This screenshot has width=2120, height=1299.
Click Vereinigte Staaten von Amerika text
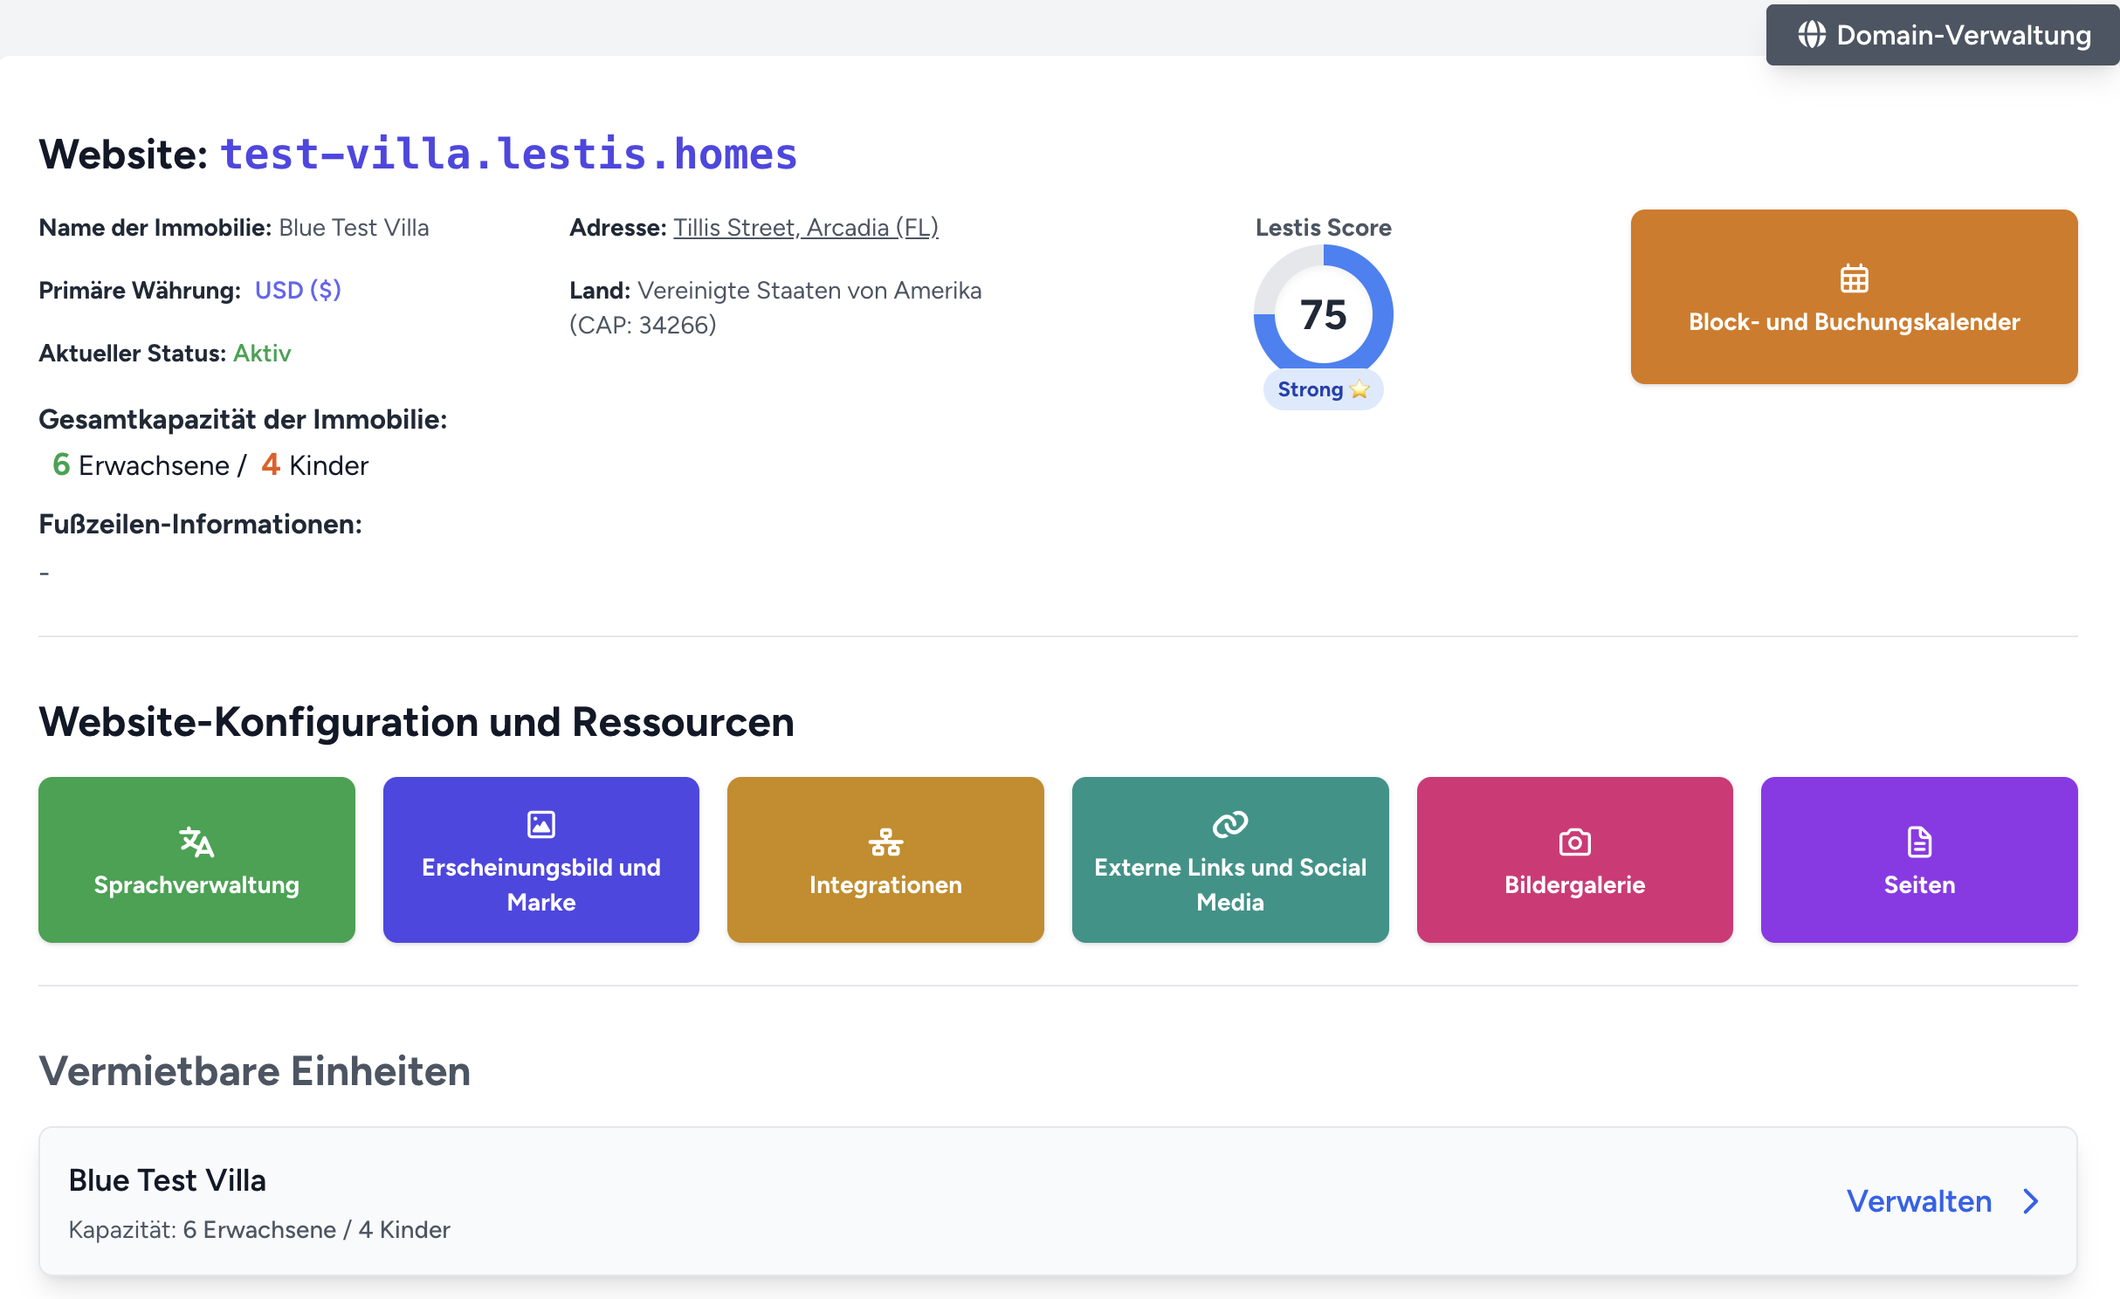click(x=809, y=290)
